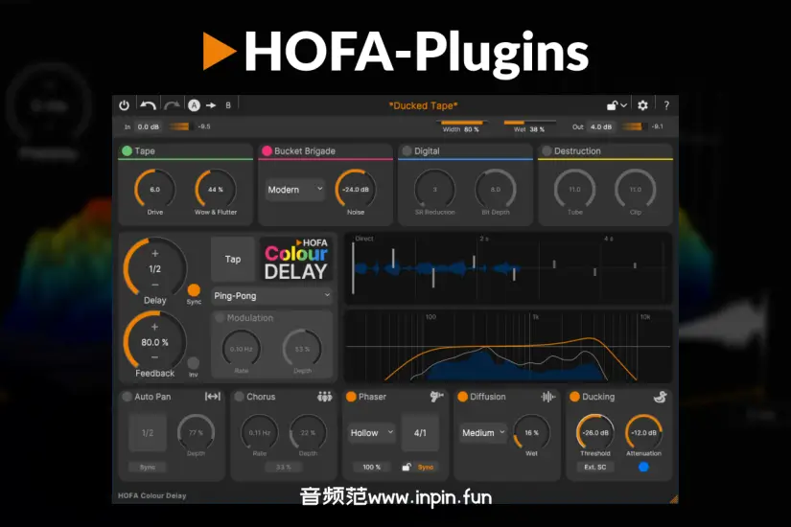This screenshot has width=791, height=527.
Task: Enable the Chorus effect
Action: click(239, 397)
